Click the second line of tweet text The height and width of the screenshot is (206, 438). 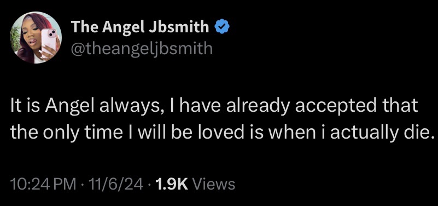(223, 134)
